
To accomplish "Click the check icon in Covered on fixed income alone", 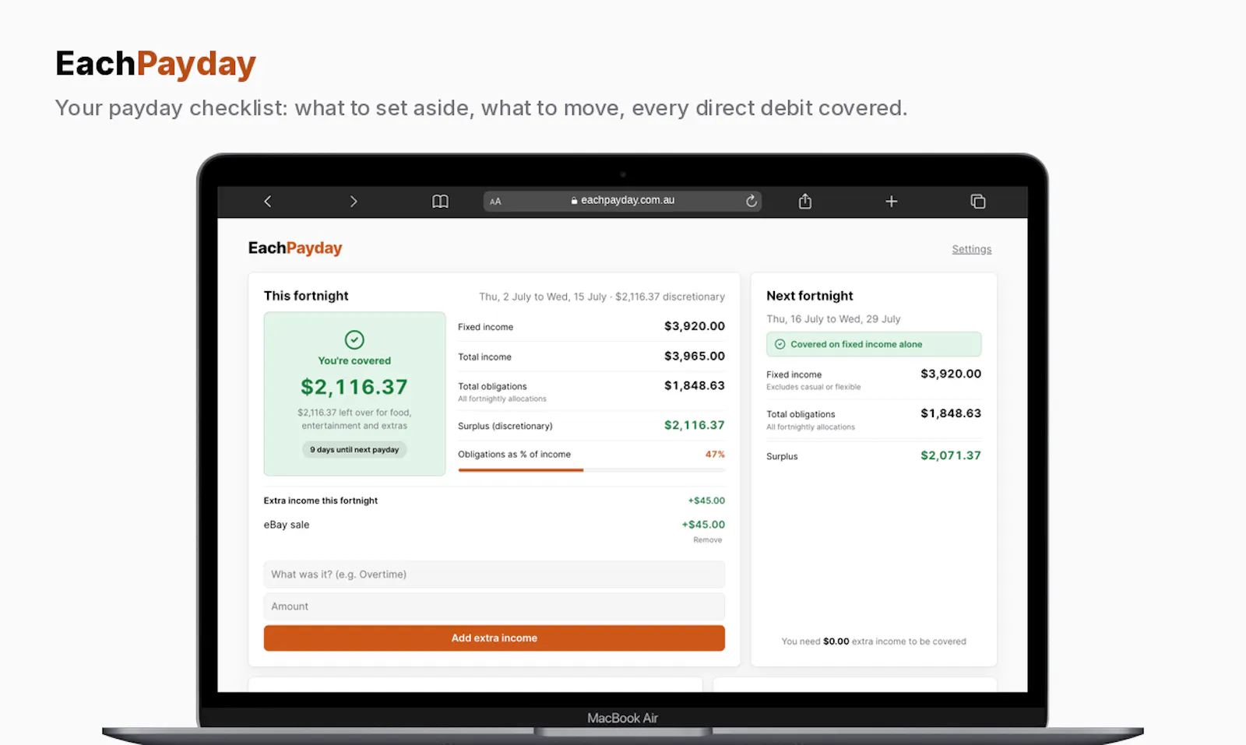I will 780,344.
